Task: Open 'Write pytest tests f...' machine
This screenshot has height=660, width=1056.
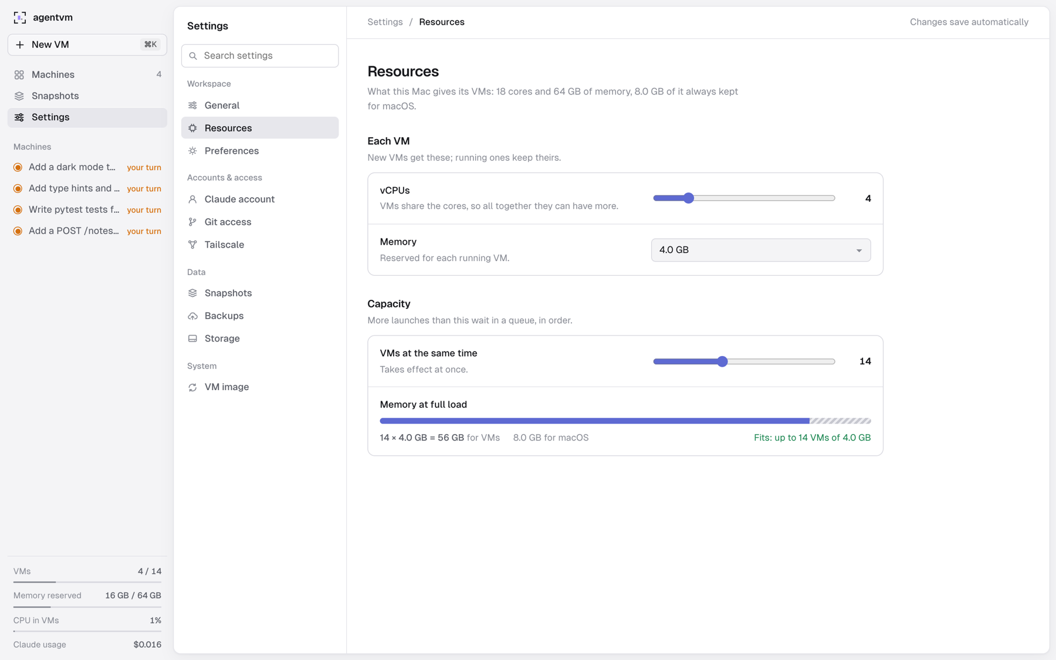Action: pyautogui.click(x=87, y=209)
